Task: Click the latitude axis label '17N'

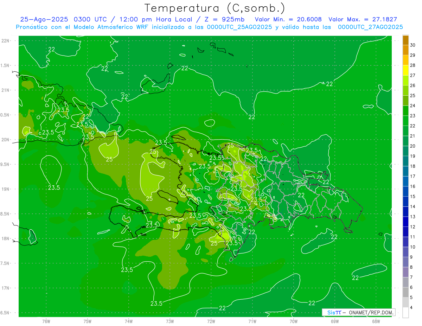Action: (6, 288)
